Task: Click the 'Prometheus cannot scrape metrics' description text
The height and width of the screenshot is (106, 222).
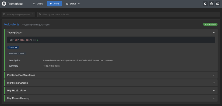Action: click(78, 60)
